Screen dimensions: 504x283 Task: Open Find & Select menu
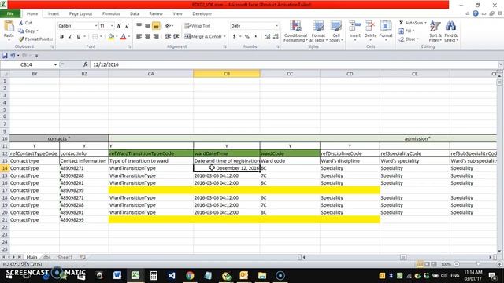451,31
